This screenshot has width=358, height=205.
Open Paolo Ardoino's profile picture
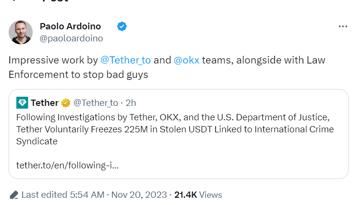tap(21, 32)
